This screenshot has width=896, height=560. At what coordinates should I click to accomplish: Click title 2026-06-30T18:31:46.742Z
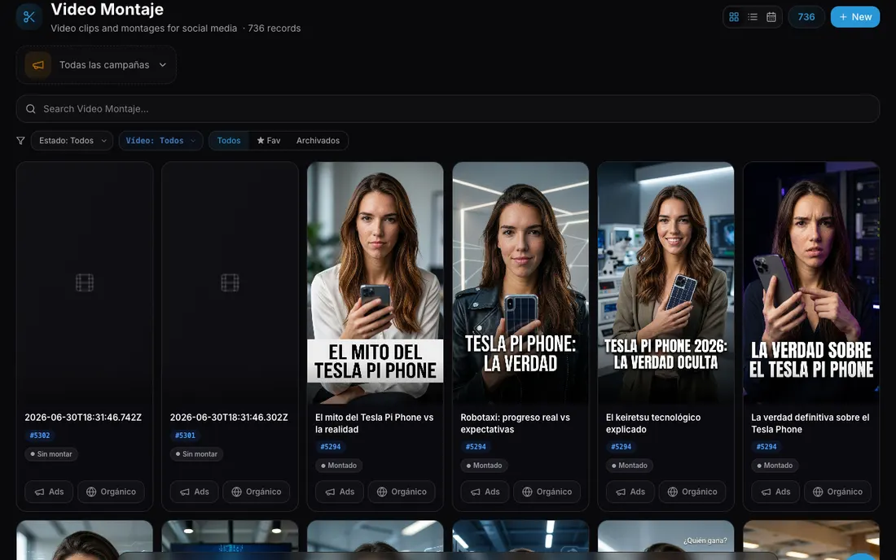tap(83, 418)
